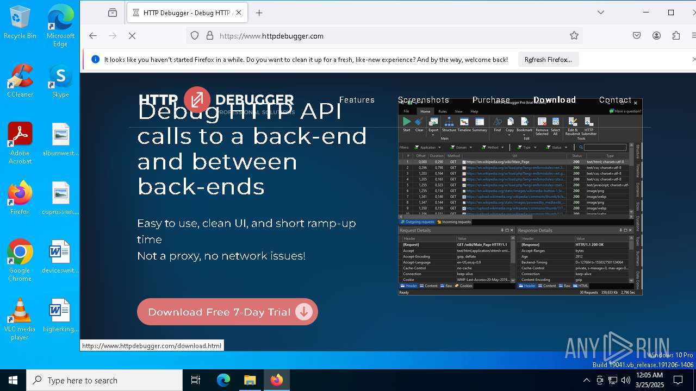Go back to the previous page
This screenshot has width=696, height=391.
(93, 36)
